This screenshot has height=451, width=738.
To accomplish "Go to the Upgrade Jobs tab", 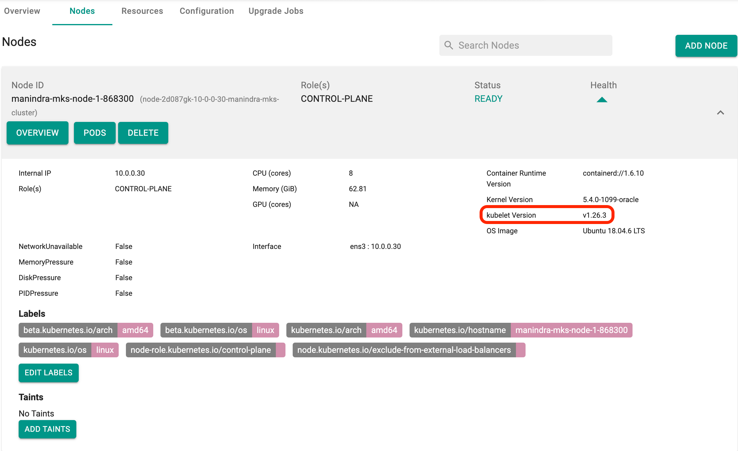I will (x=276, y=11).
